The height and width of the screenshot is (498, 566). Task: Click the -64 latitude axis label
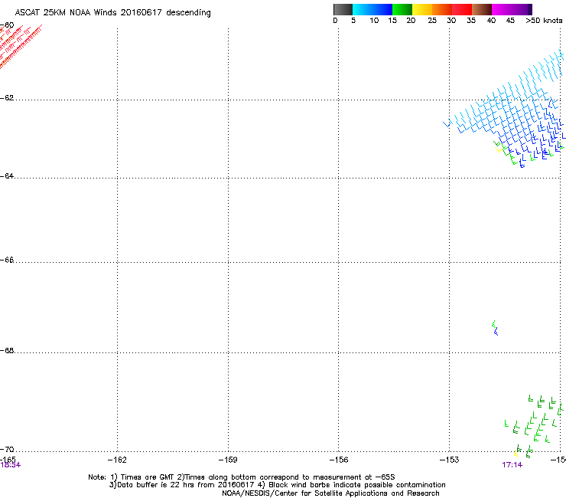click(7, 176)
